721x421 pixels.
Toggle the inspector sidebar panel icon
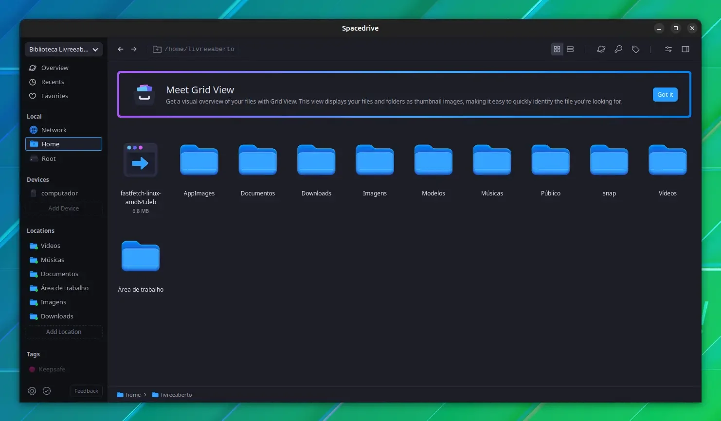685,49
